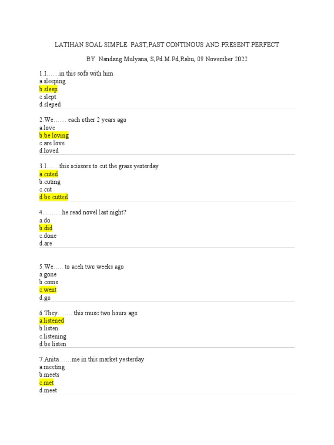Select highlighted answer a.listened
The height and width of the screenshot is (445, 334).
click(x=52, y=321)
